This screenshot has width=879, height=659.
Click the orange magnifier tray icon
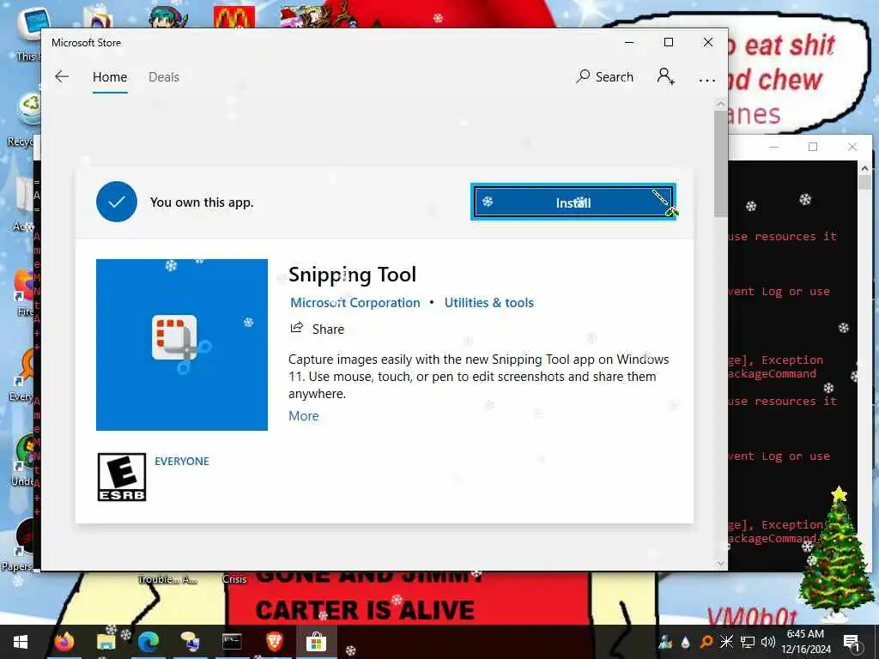point(706,642)
